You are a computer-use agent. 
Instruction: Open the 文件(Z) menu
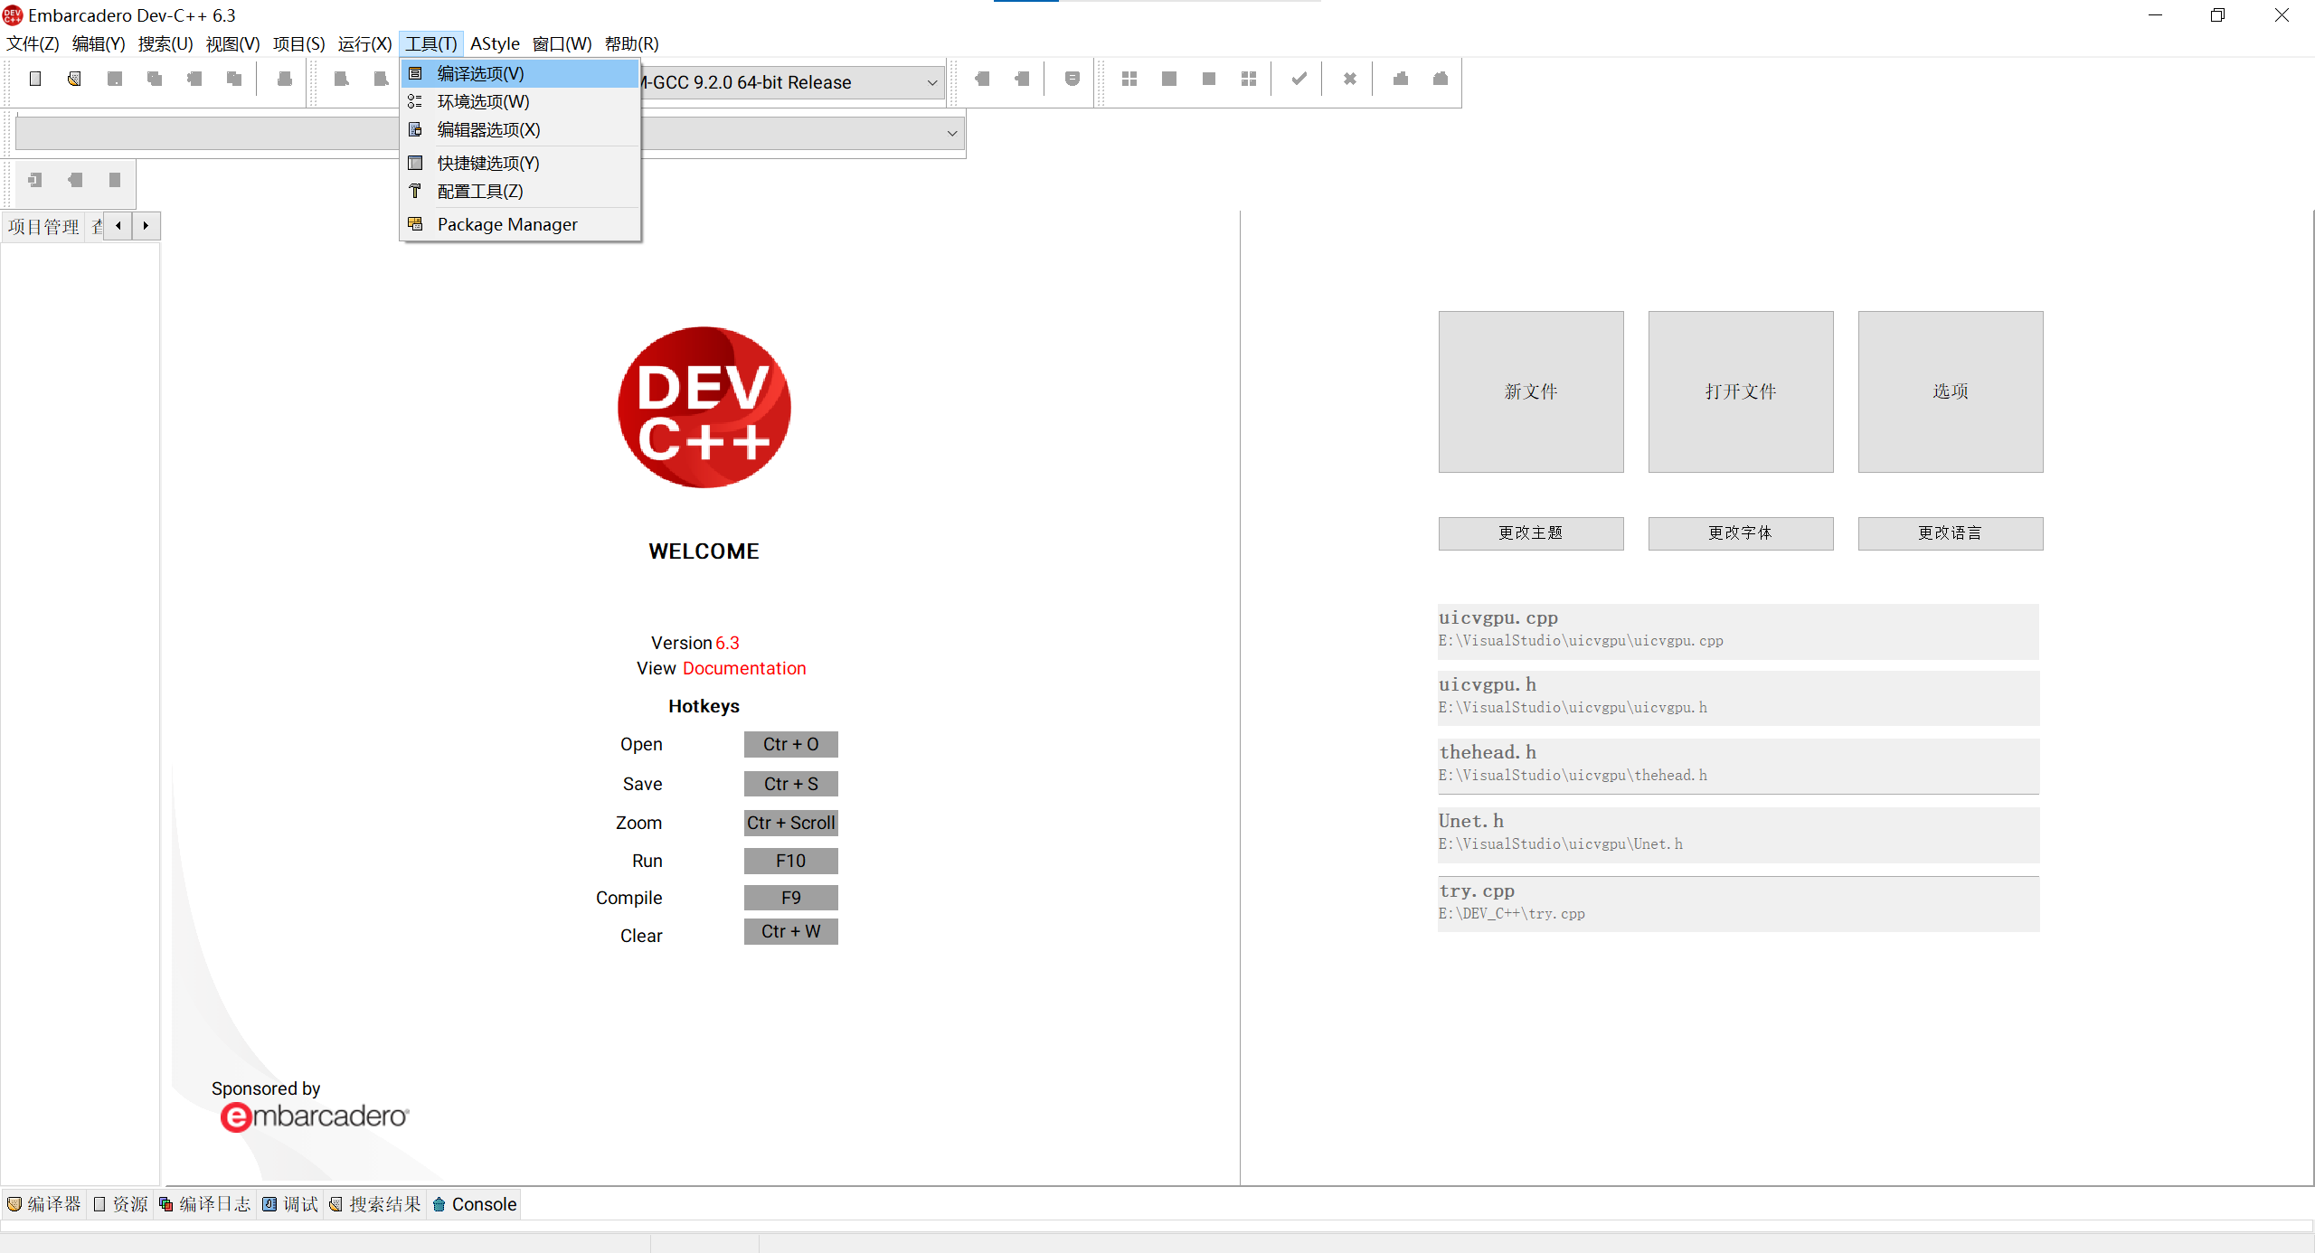(x=33, y=43)
